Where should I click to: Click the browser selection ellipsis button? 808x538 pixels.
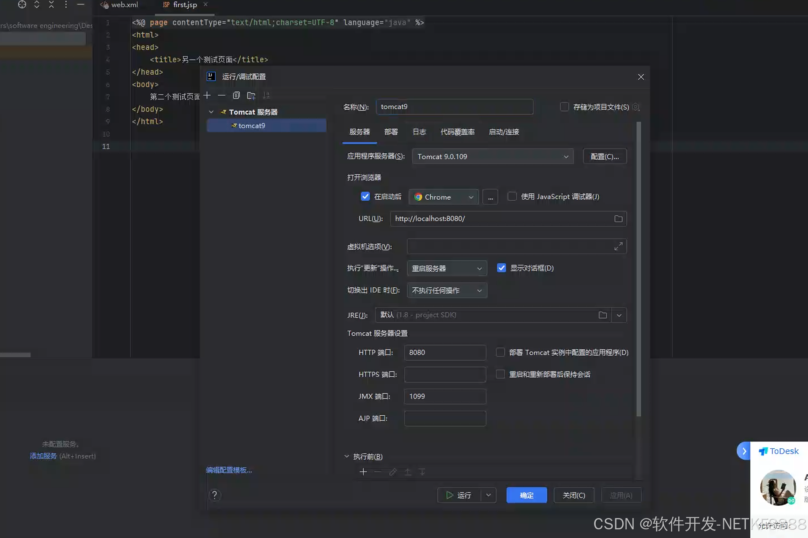click(490, 197)
